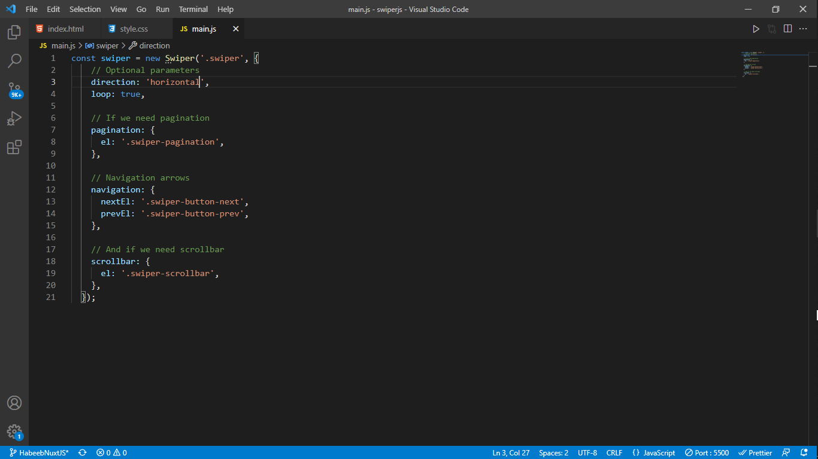Click main.js in the breadcrumb
Screen dimensions: 818x459
pos(63,45)
